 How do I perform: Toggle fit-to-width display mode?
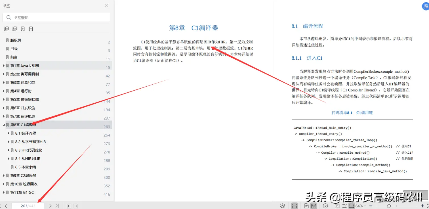pyautogui.click(x=351, y=206)
